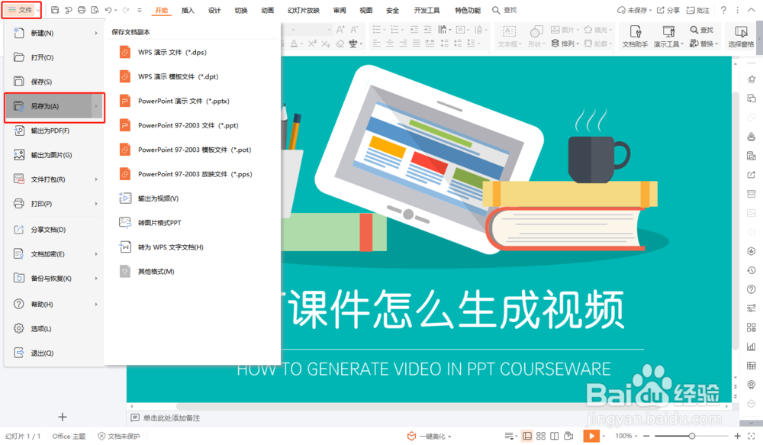Open the 替换 replace dropdown
The width and height of the screenshot is (763, 445).
tap(704, 44)
